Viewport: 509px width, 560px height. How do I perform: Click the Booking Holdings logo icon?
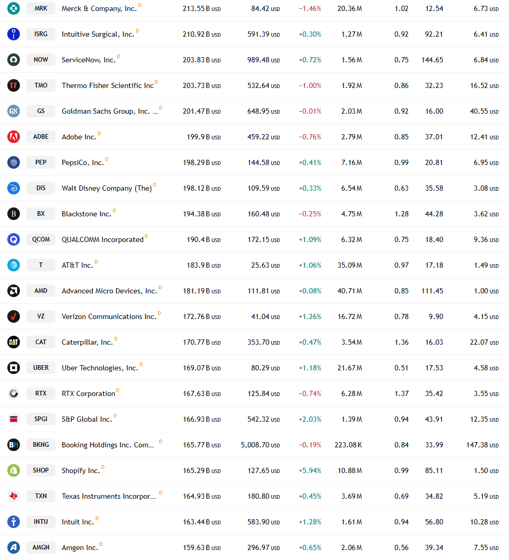pyautogui.click(x=14, y=445)
